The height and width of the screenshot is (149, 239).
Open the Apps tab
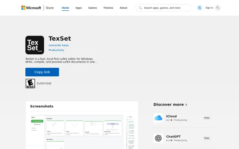click(79, 8)
